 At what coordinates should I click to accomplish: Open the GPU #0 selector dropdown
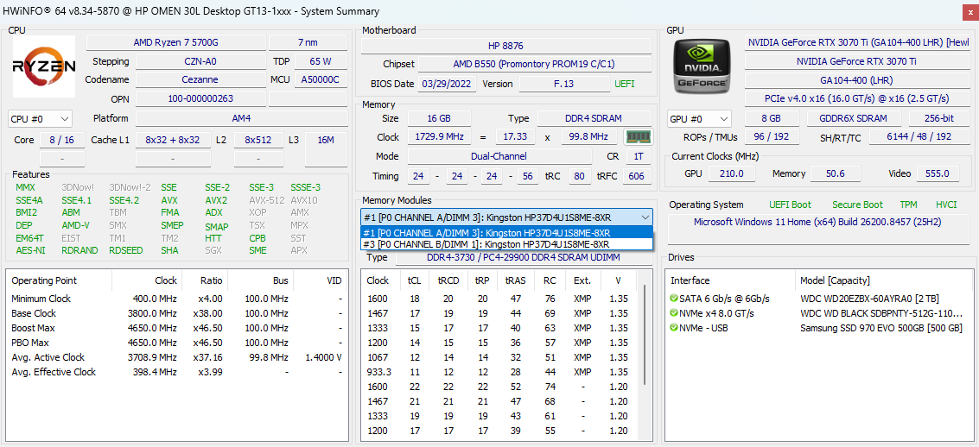click(699, 118)
